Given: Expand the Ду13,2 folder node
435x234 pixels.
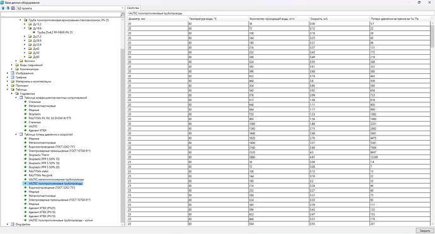Looking at the screenshot, I should (25, 24).
